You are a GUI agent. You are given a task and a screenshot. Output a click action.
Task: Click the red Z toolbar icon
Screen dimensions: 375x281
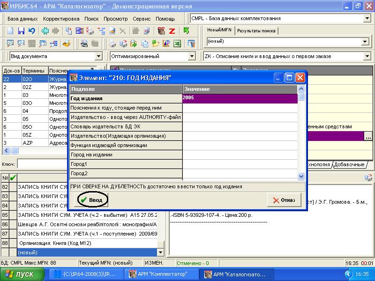coord(172,31)
